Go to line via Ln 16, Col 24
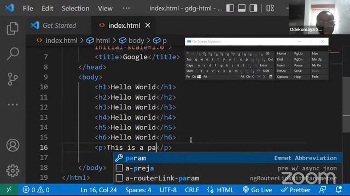The image size is (350, 196). click(x=98, y=190)
